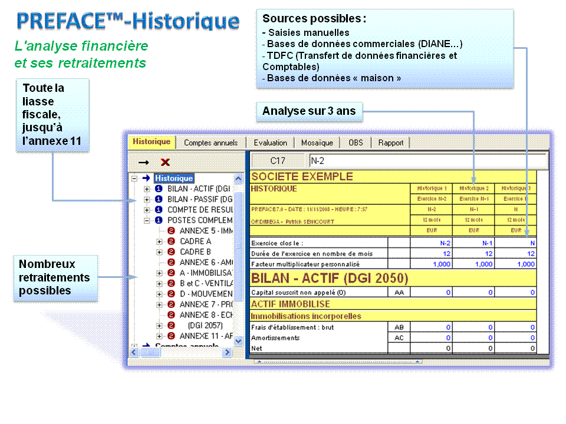This screenshot has width=566, height=424.
Task: Click the red level-2 icon of A - IMMOBILISA
Action: 171,273
